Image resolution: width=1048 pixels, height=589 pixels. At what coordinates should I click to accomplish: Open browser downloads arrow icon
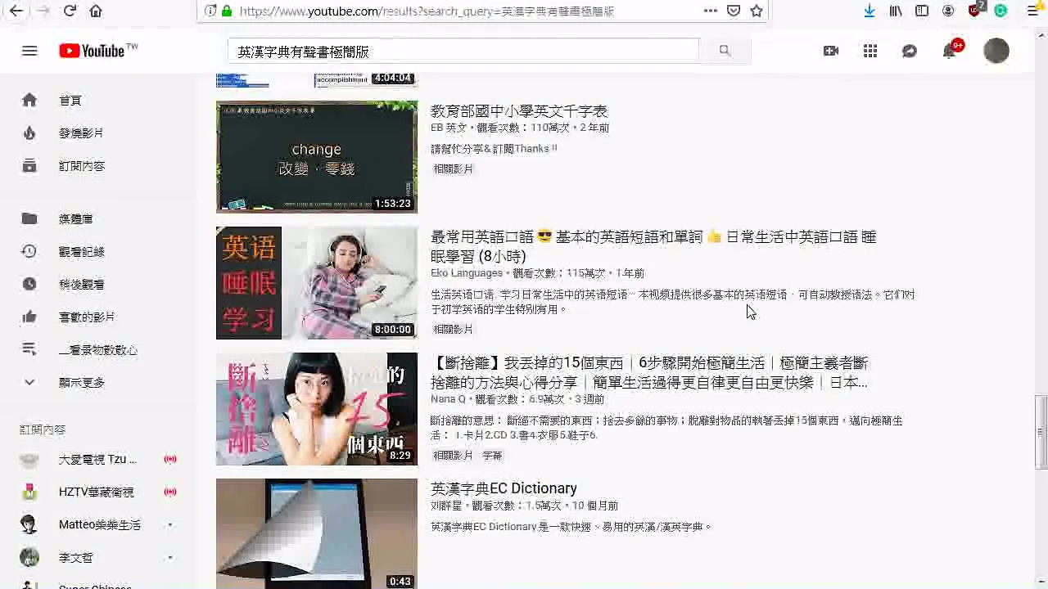coord(870,11)
